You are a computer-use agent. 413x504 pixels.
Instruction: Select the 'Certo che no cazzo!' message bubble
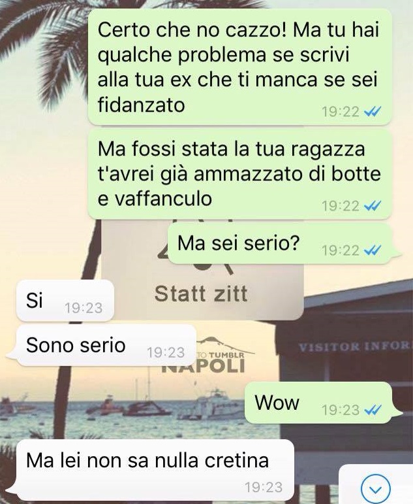pos(239,67)
